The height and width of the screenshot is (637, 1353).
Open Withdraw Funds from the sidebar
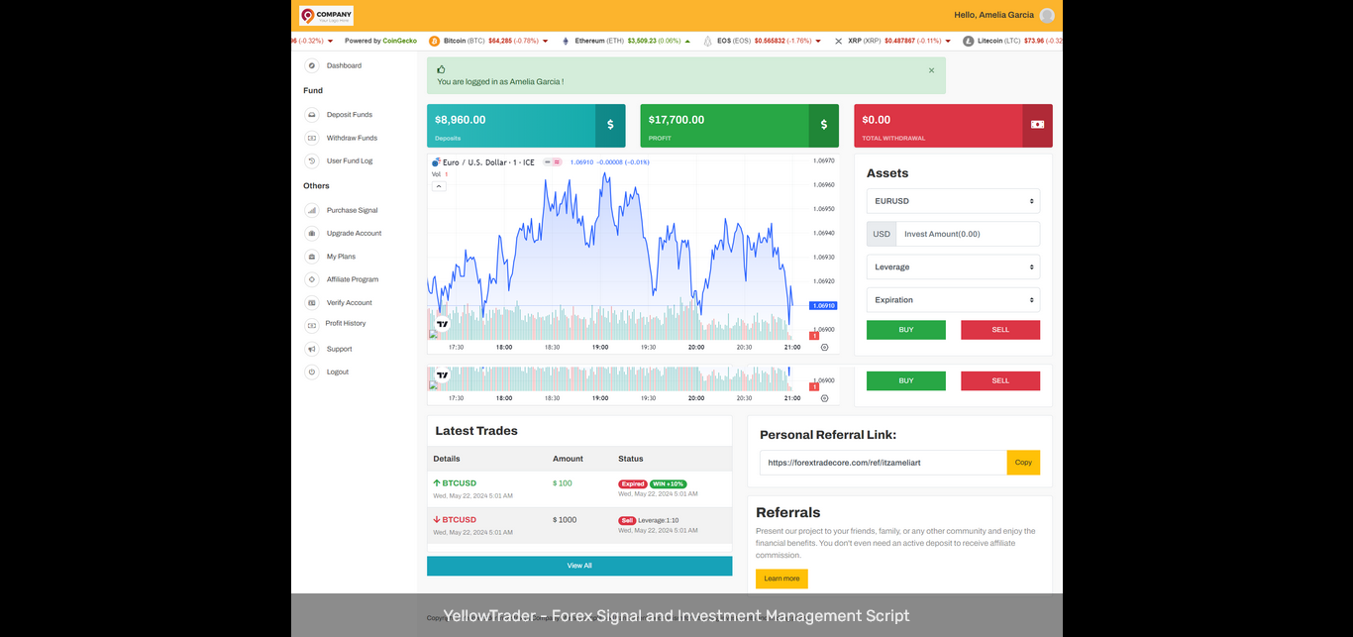[352, 138]
